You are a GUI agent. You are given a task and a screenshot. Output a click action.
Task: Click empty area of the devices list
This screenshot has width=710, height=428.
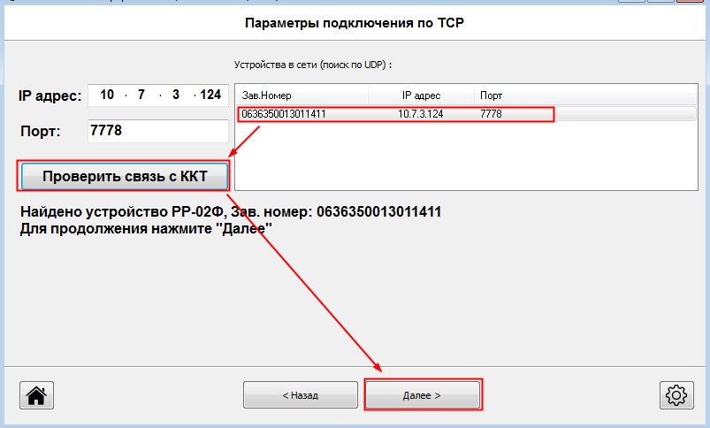tap(469, 159)
